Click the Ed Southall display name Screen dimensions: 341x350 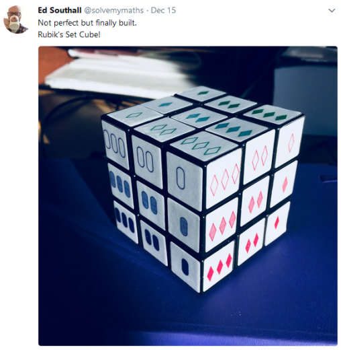(x=60, y=10)
